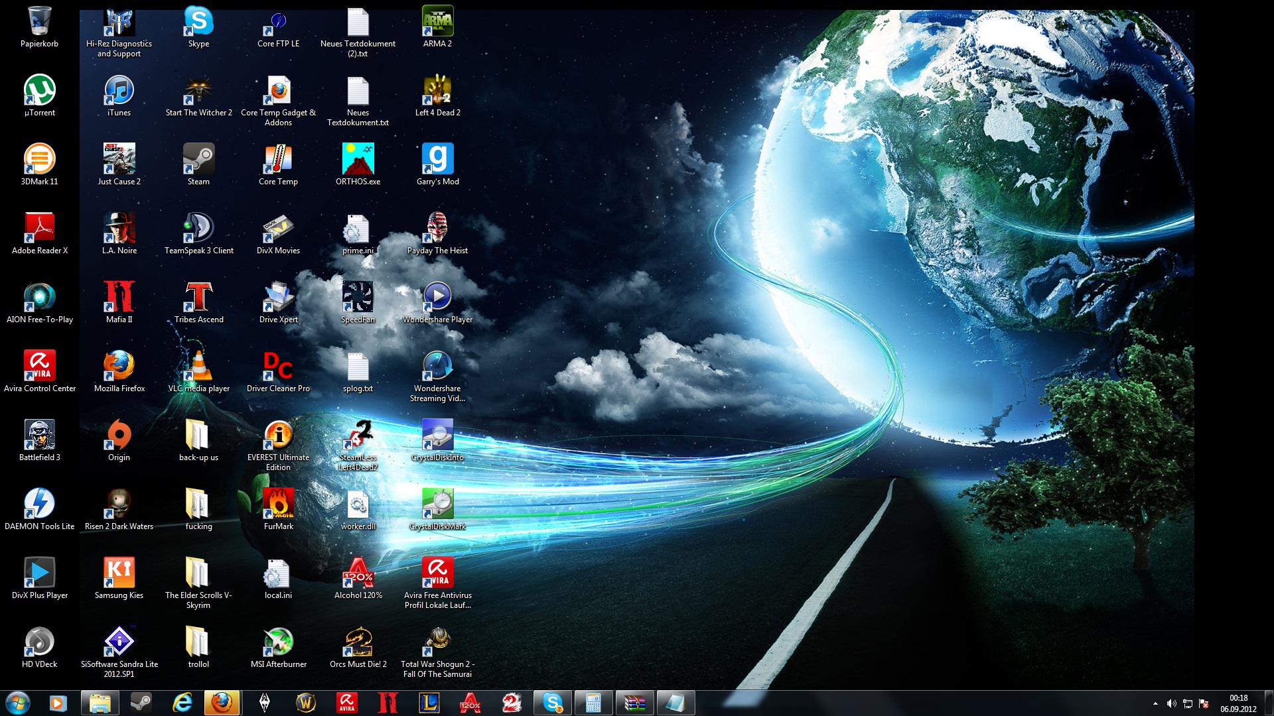The image size is (1274, 716).
Task: Open the Origin desktop shortcut
Action: coord(119,440)
